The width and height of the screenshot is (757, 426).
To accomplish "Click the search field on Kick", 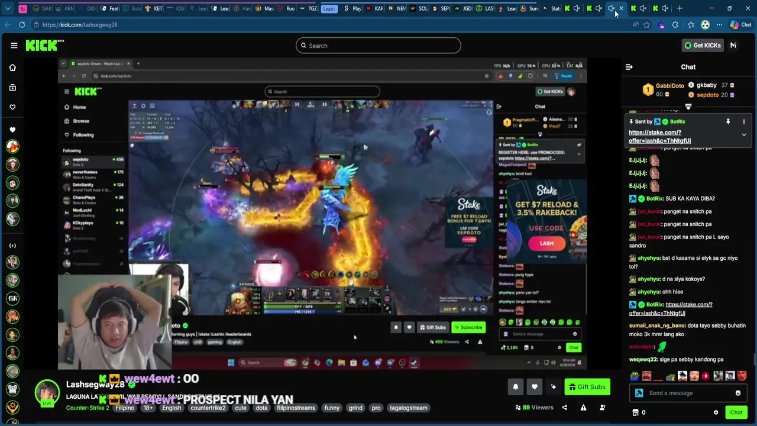I will (x=378, y=46).
